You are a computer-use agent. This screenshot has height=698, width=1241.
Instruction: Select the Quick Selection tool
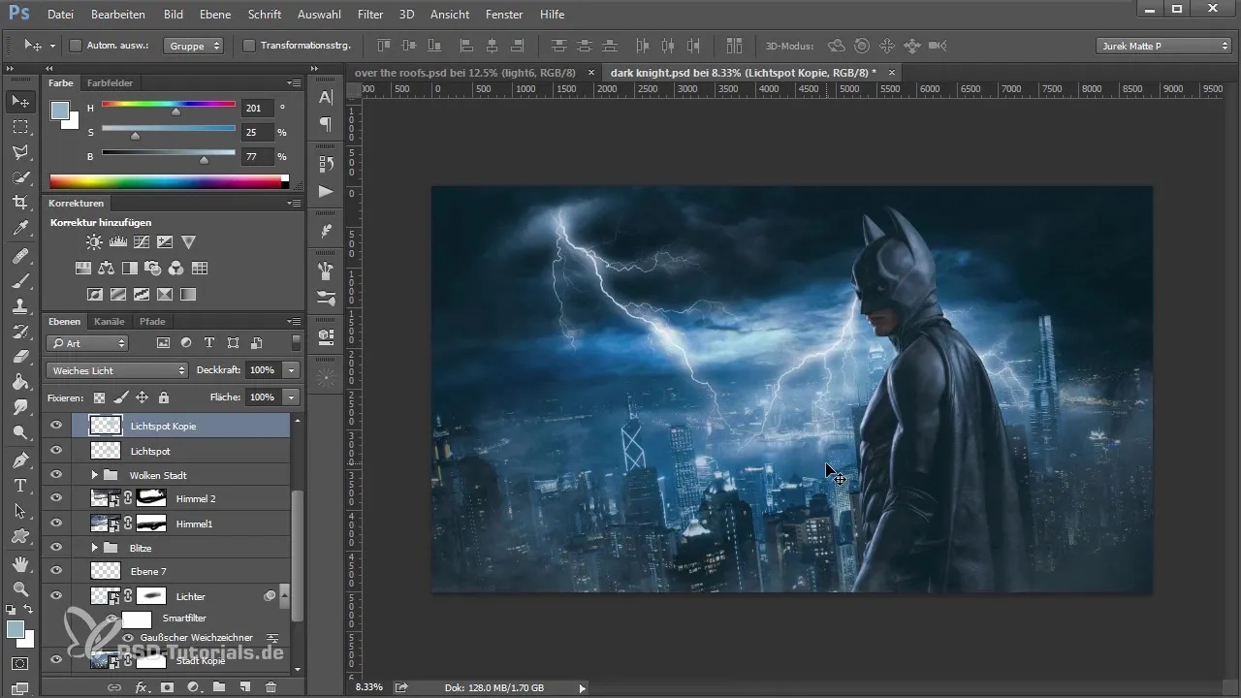(x=19, y=177)
